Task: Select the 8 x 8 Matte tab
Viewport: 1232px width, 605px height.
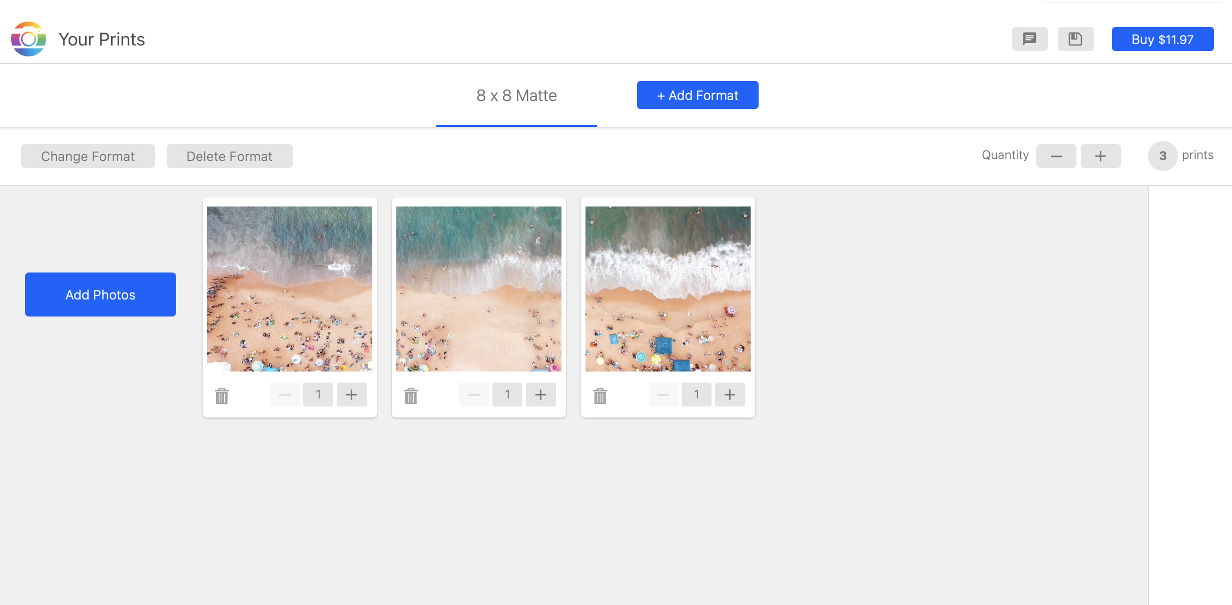Action: (x=516, y=95)
